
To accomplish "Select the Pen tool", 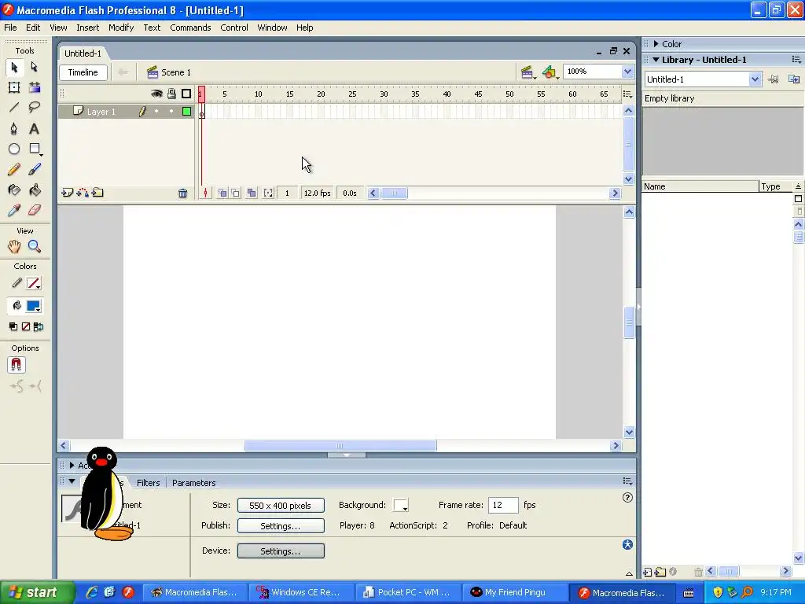I will (x=14, y=128).
